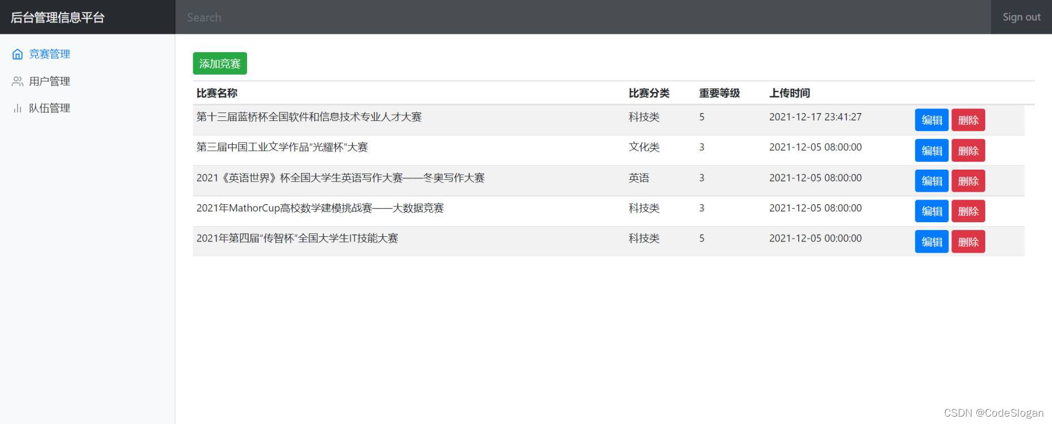The height and width of the screenshot is (424, 1052).
Task: Click level 5 in the 传智杯 row
Action: click(702, 239)
